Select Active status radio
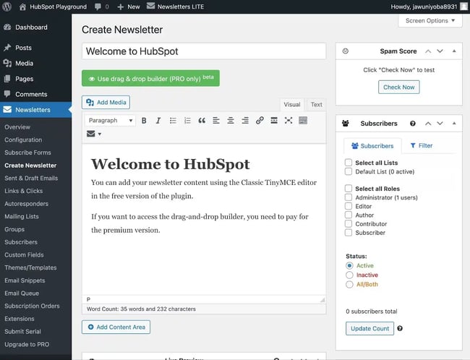Screen dimensions: 470x360 tap(349, 265)
